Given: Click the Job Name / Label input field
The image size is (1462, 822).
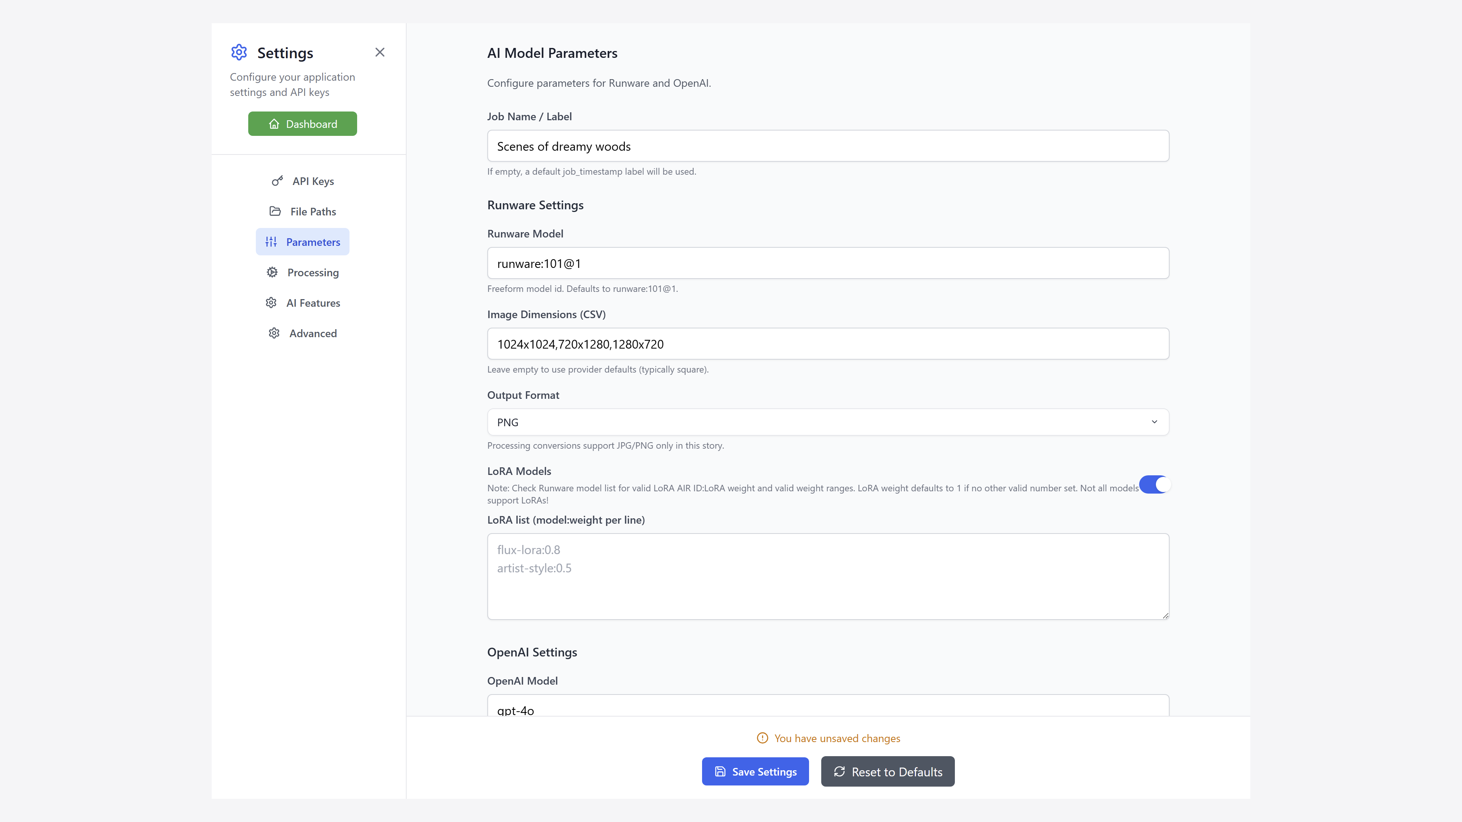Looking at the screenshot, I should click(827, 146).
